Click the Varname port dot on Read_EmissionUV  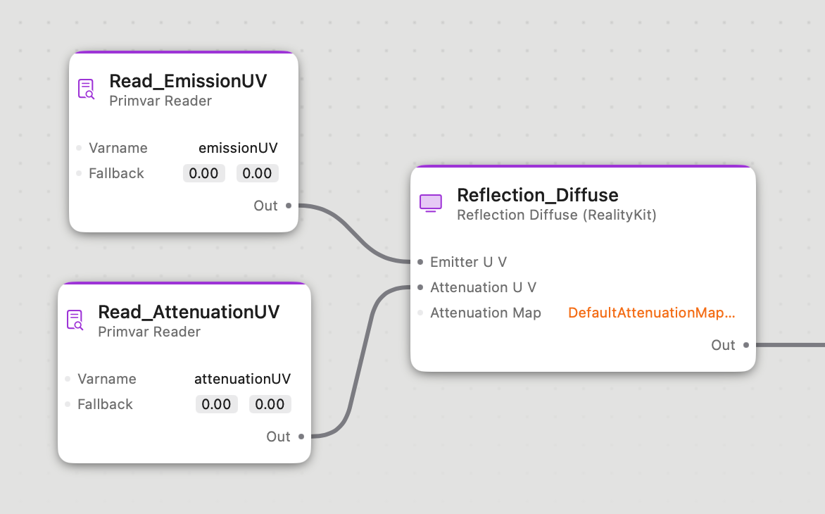(x=77, y=148)
